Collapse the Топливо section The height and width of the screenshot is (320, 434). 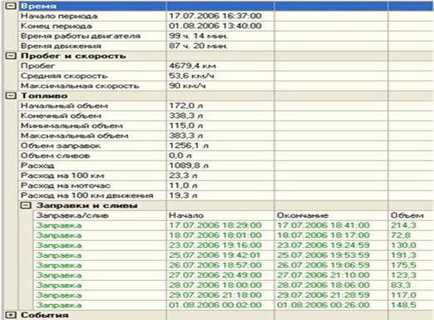point(11,96)
